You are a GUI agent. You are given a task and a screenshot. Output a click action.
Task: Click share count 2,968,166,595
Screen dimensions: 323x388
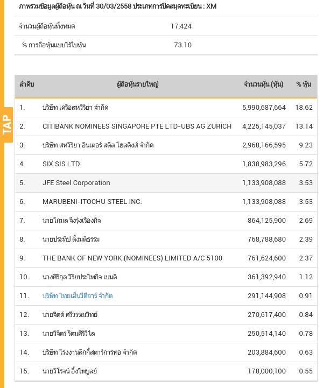click(264, 145)
